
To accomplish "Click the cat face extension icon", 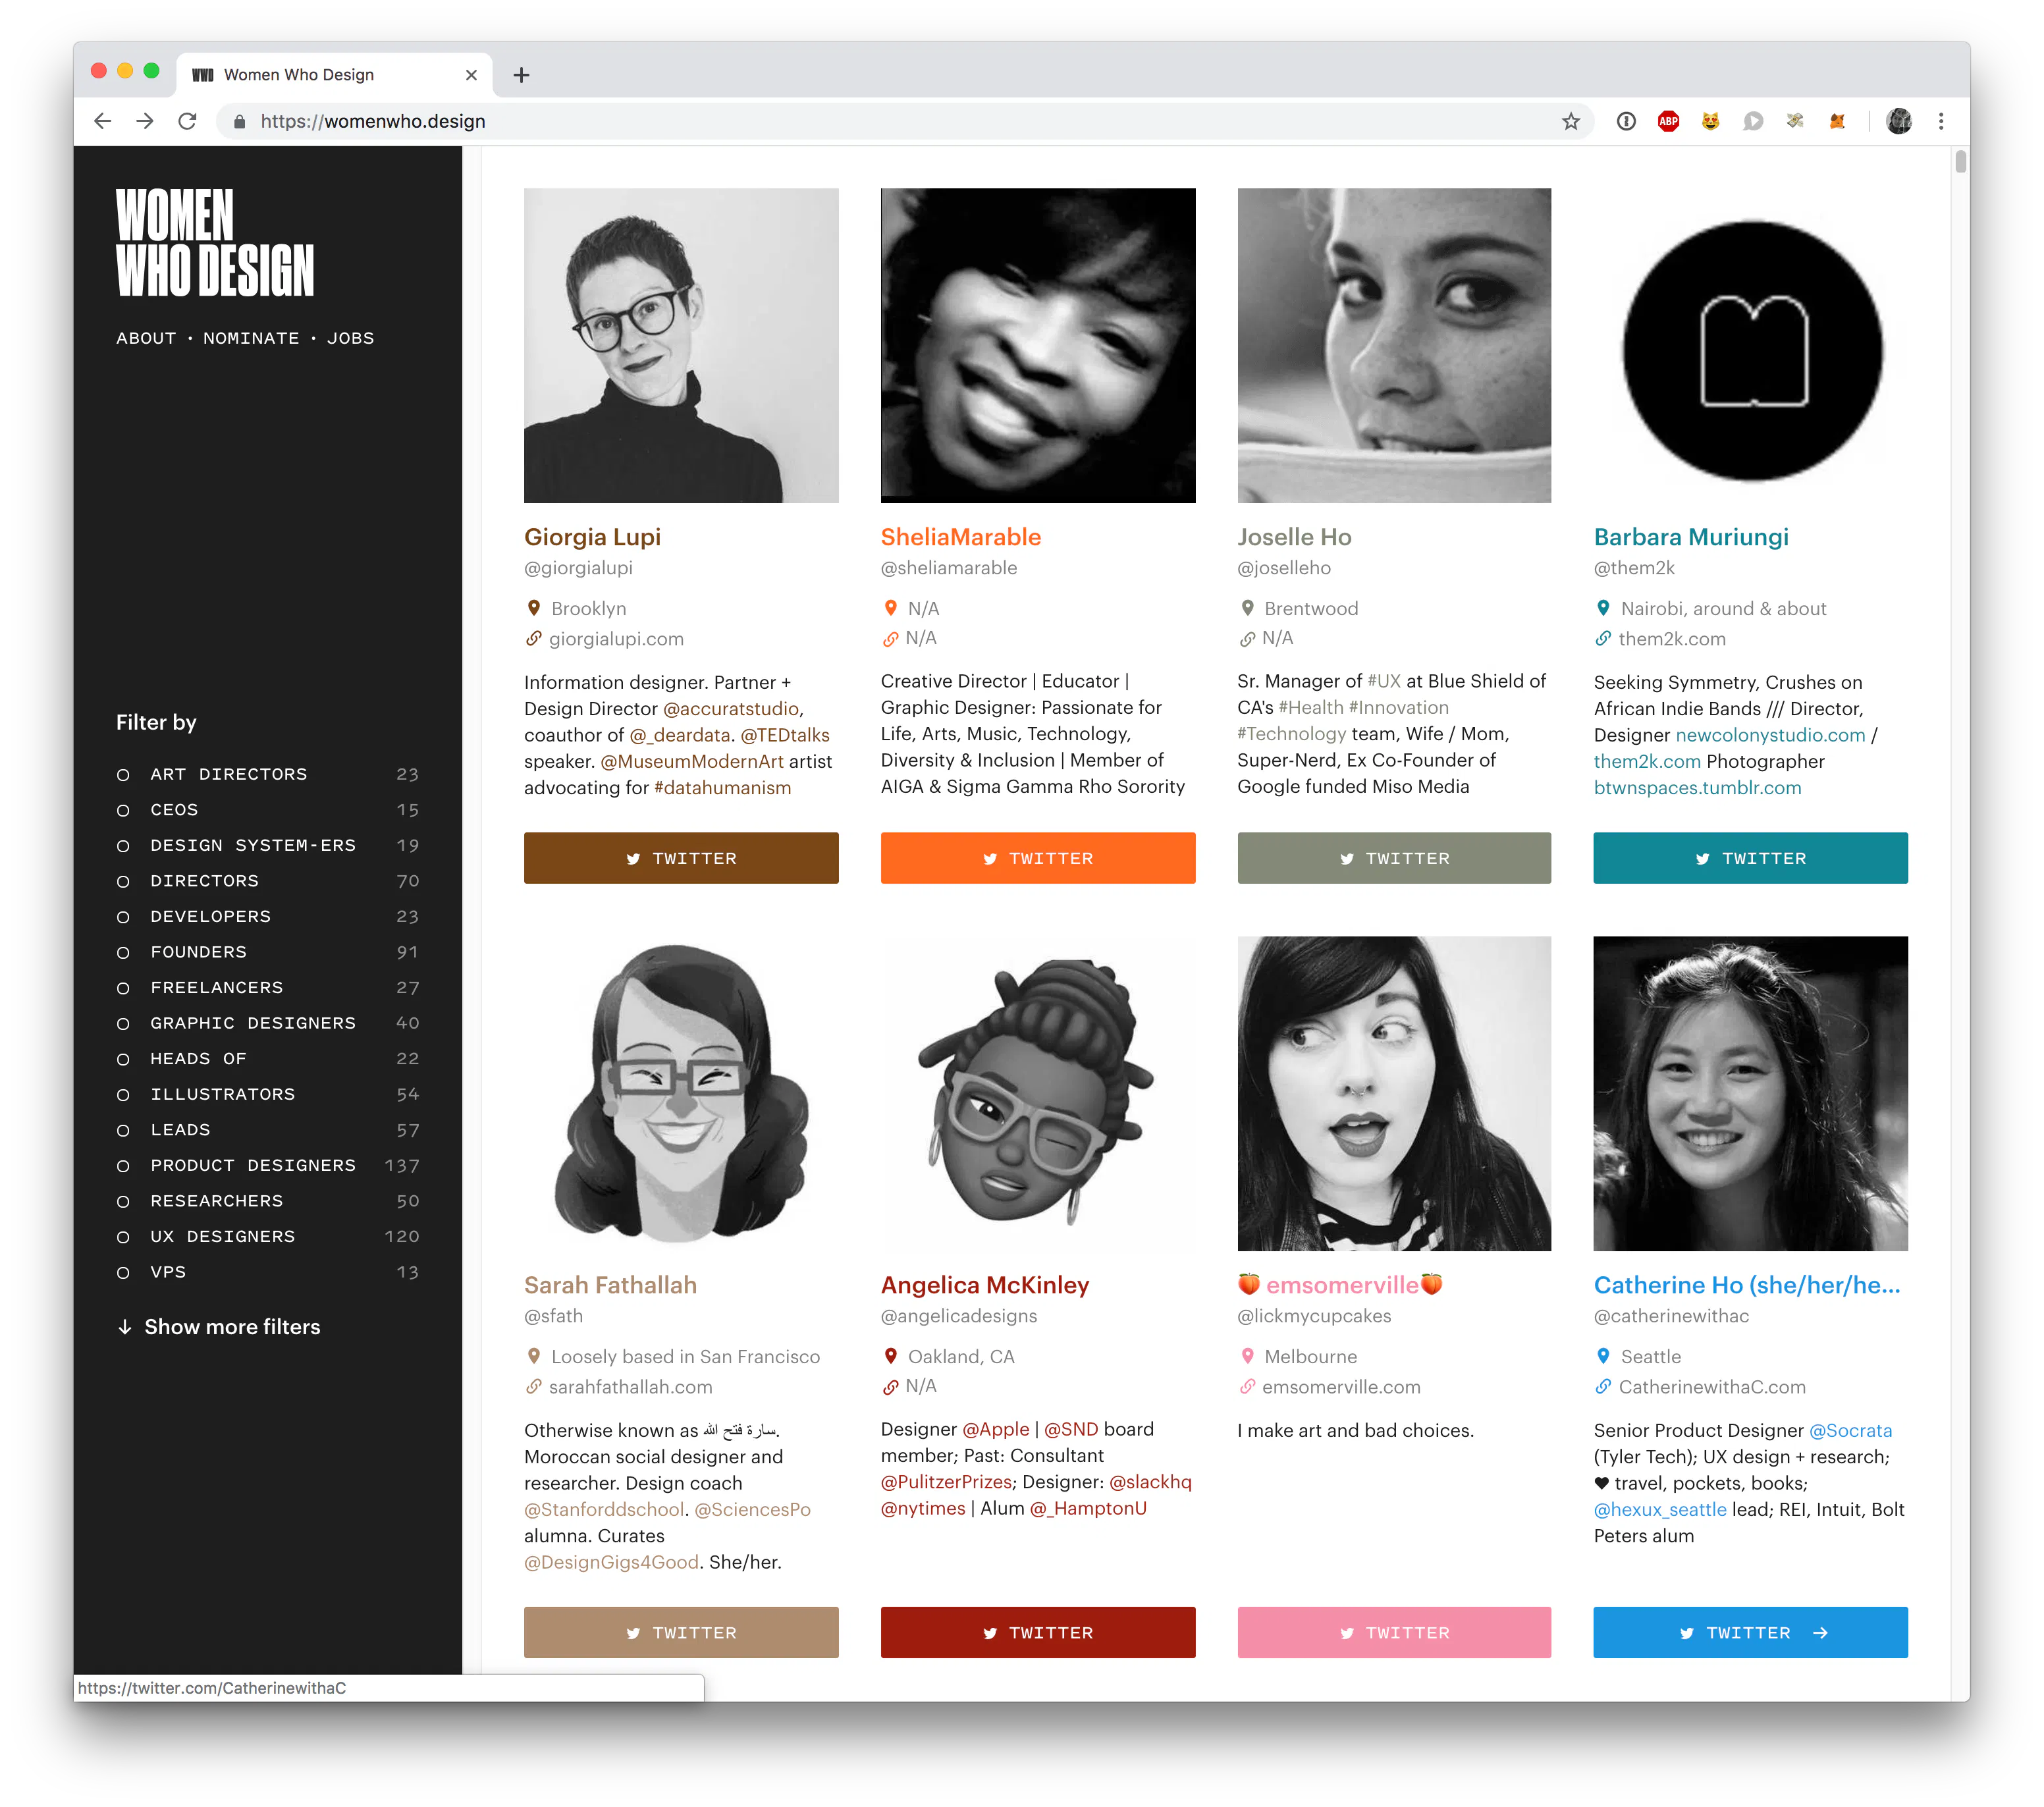I will coord(1711,121).
